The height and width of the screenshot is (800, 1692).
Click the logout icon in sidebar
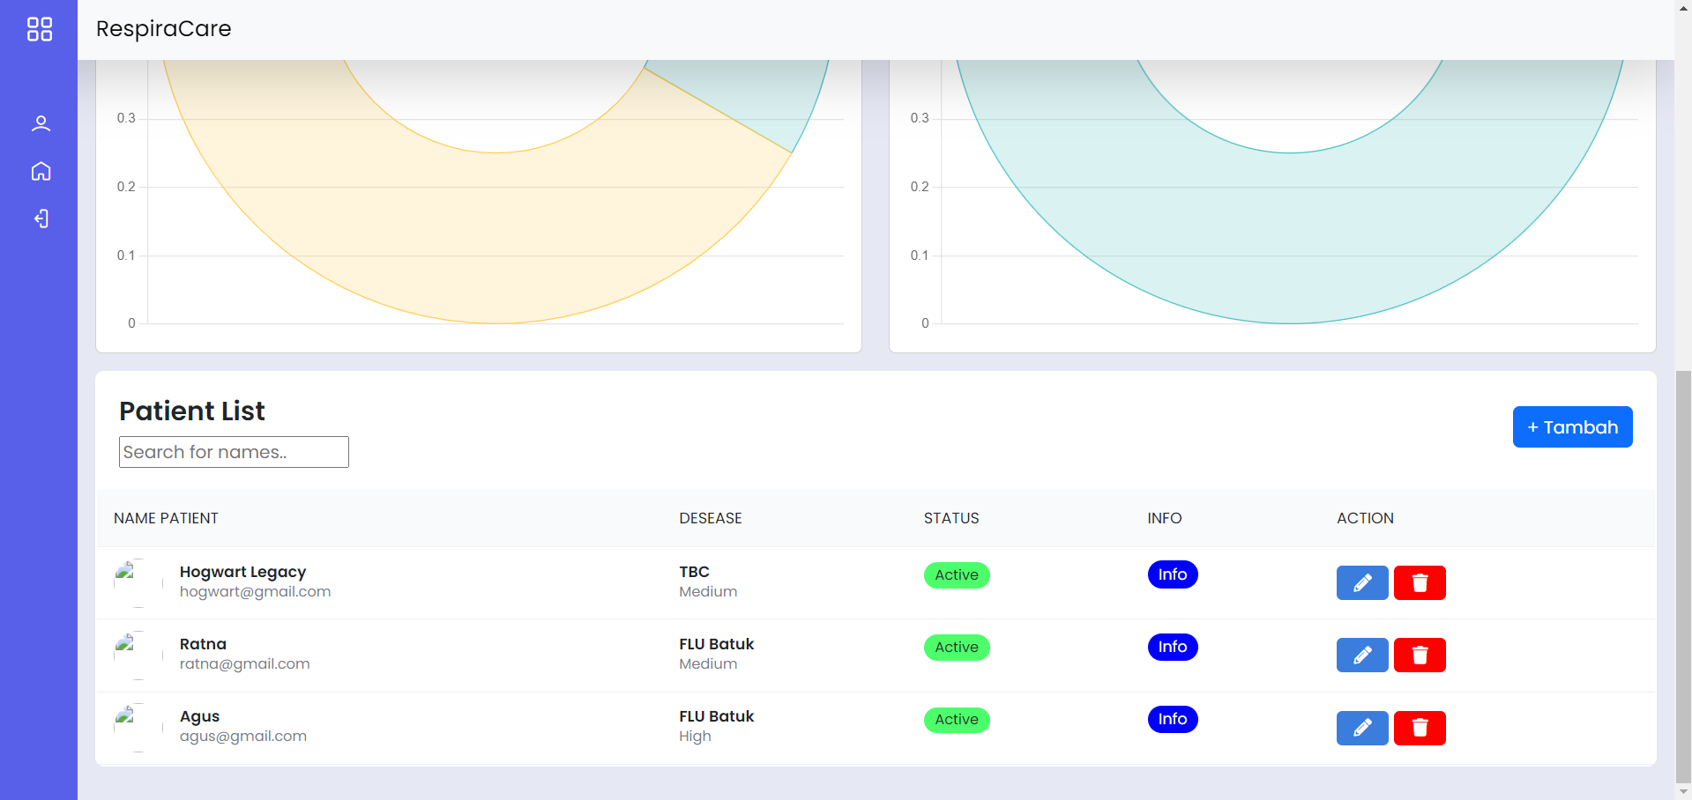click(x=41, y=219)
